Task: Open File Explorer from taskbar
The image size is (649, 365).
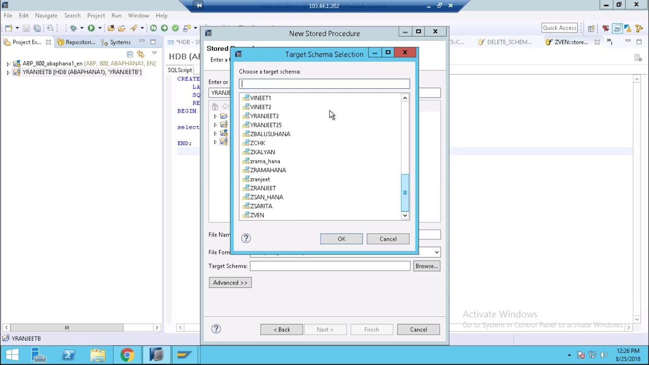Action: 97,355
